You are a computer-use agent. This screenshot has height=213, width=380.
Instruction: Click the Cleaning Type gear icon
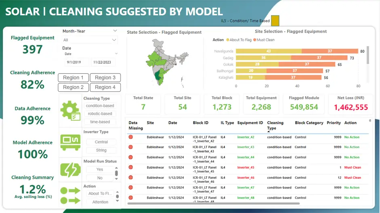70,110
